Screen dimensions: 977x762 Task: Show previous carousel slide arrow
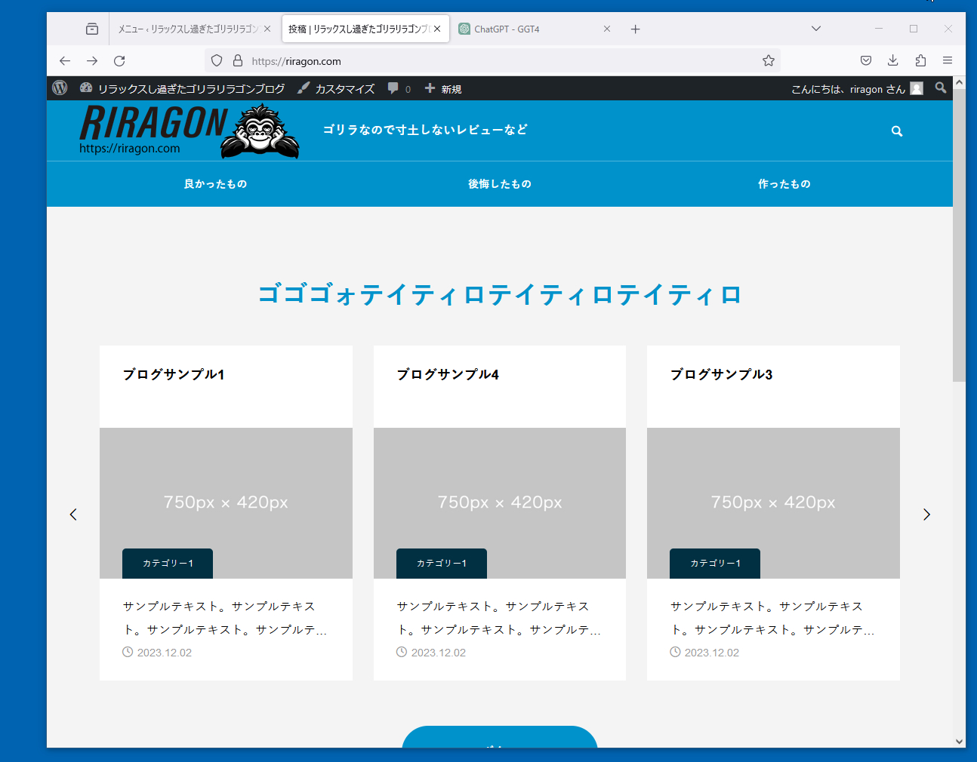73,515
